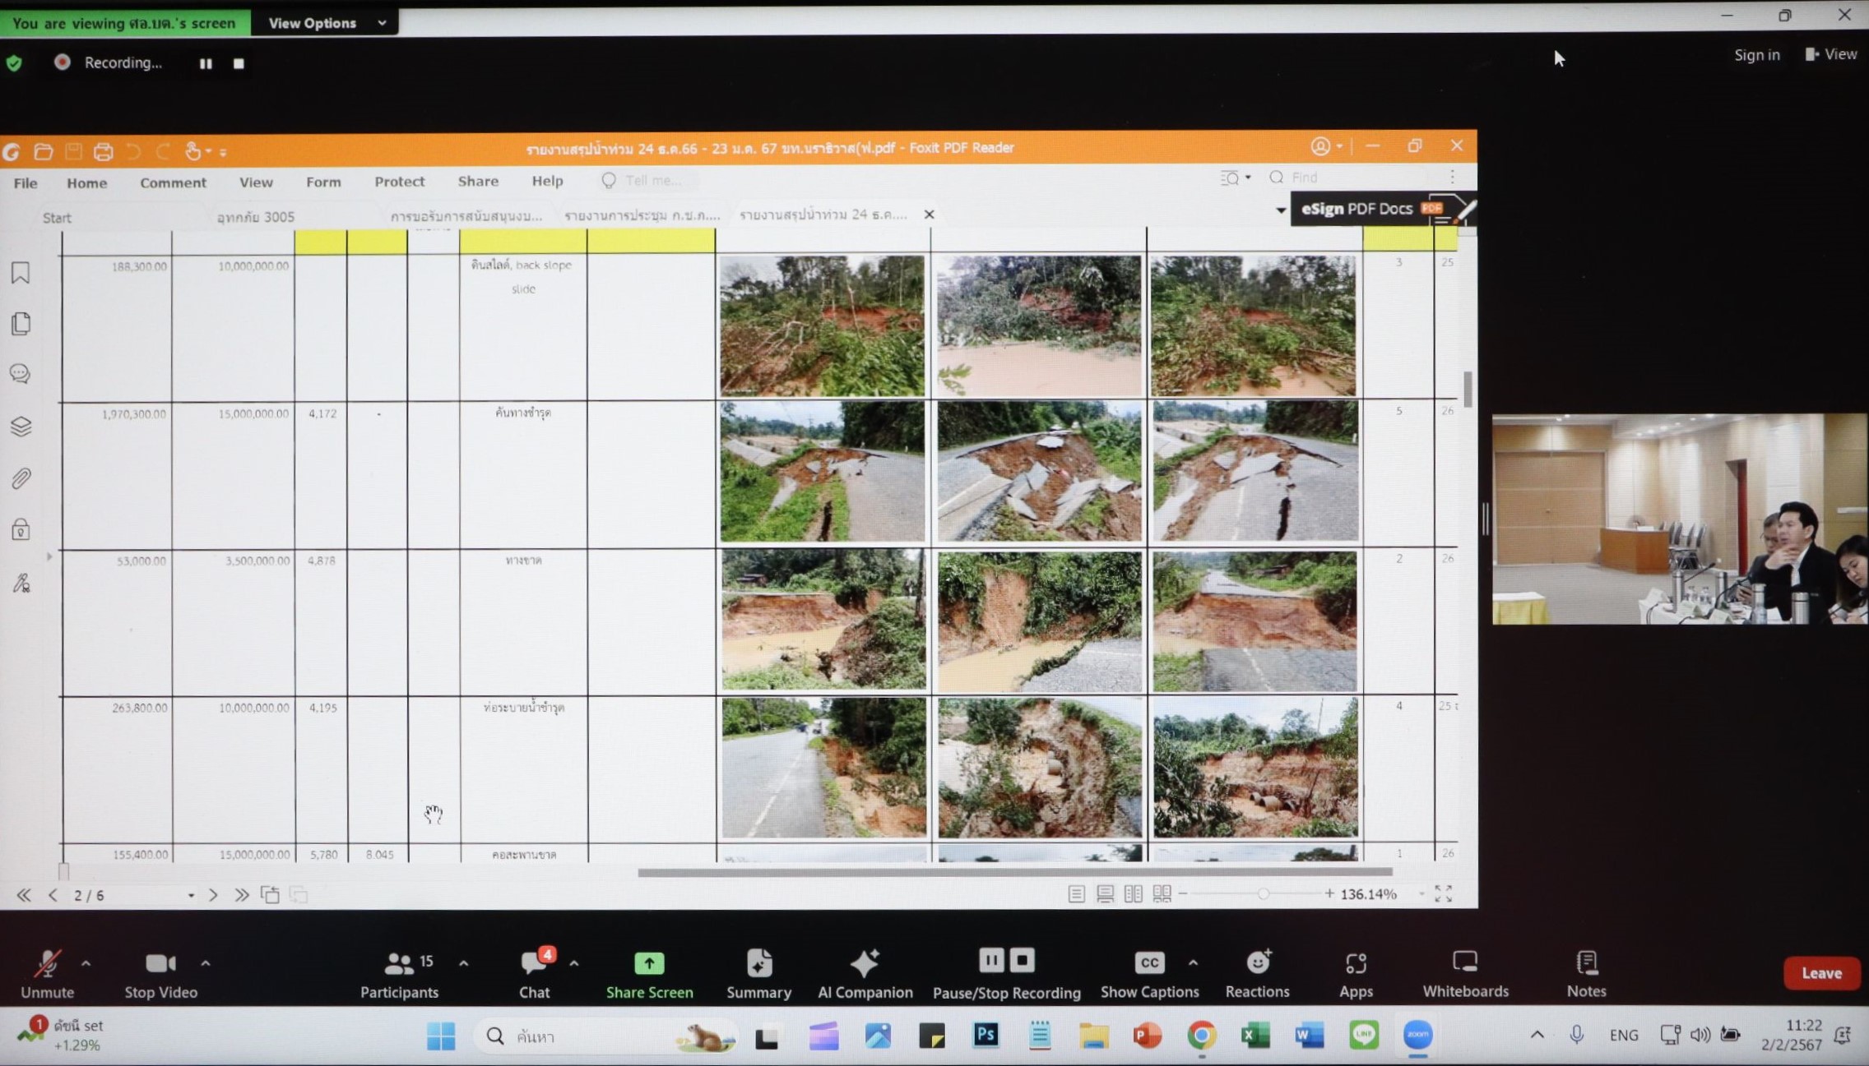1869x1066 pixels.
Task: Click the Find search field
Action: point(1349,178)
